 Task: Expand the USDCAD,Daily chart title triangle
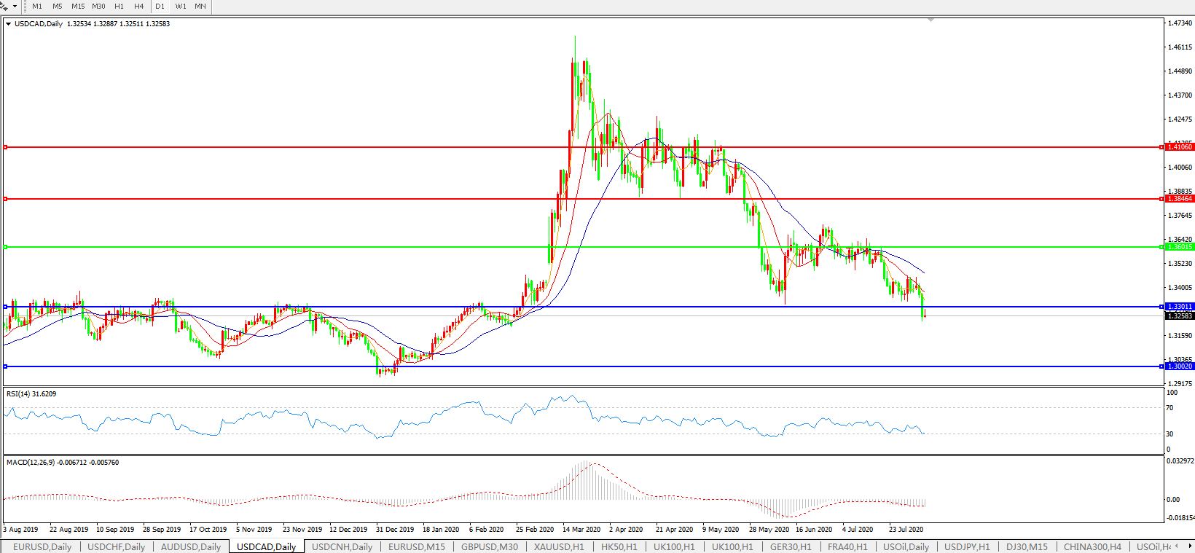(x=8, y=24)
